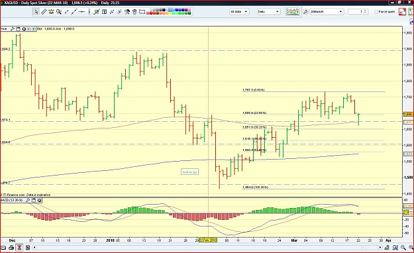Open the Daily timeframe dropdown
The height and width of the screenshot is (253, 414).
268,12
